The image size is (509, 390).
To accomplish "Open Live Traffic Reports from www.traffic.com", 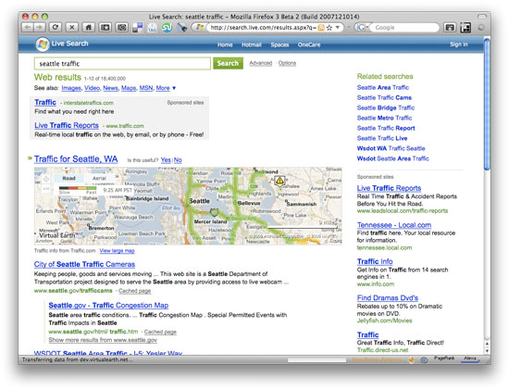I will coord(67,125).
